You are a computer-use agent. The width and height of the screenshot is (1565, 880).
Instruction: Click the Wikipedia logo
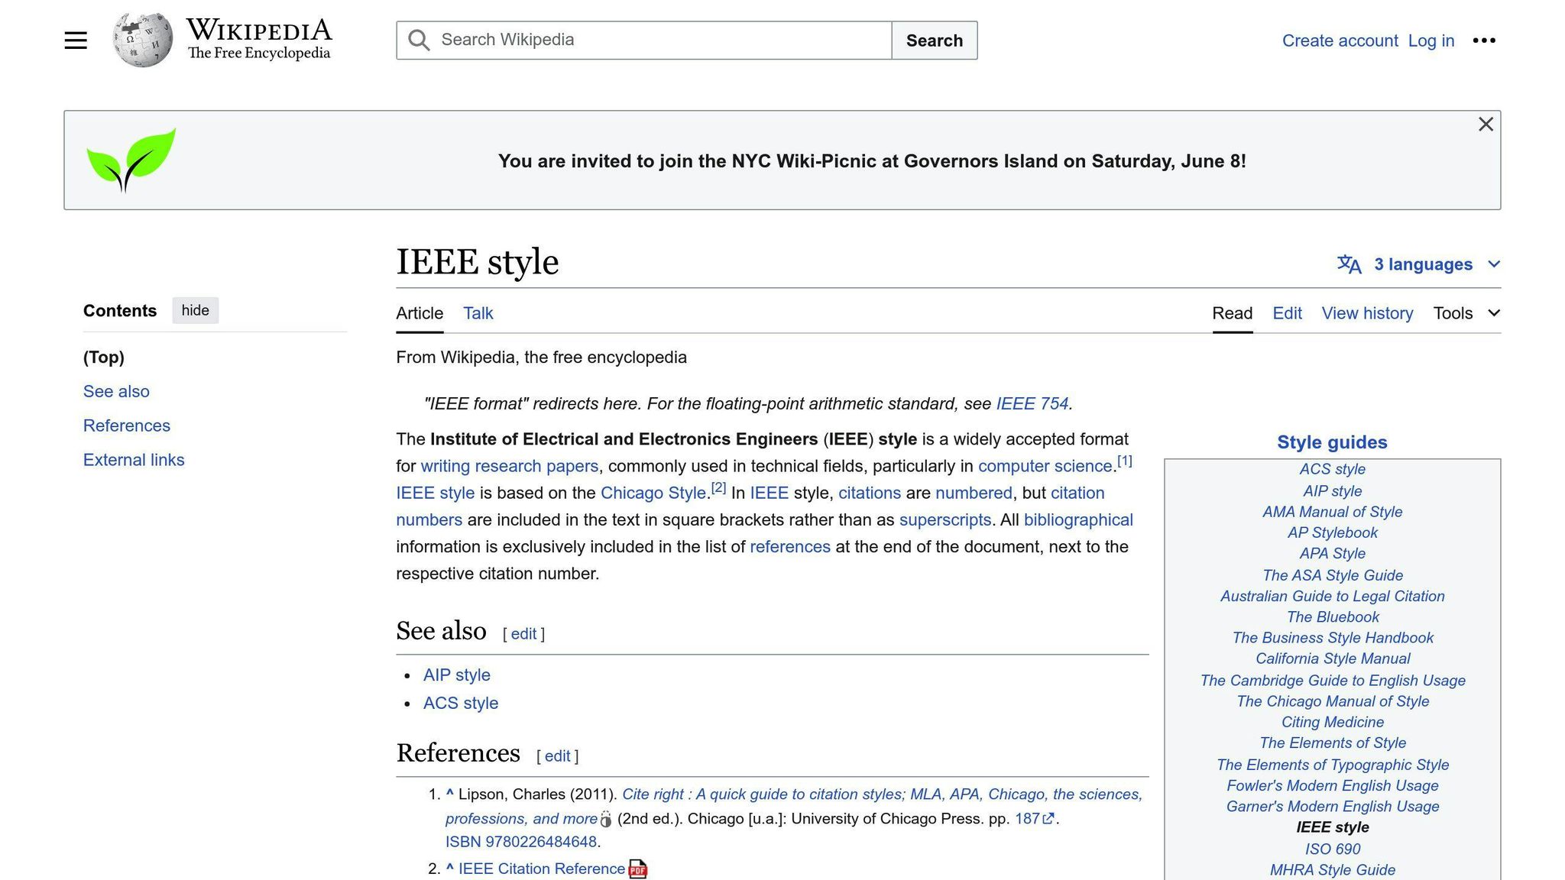click(x=142, y=38)
